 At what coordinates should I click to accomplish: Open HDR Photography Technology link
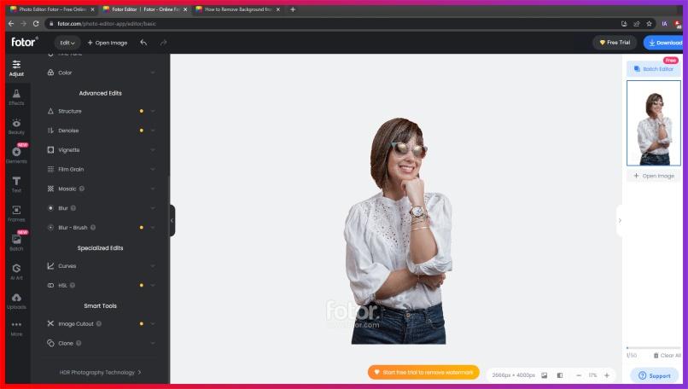[100, 372]
